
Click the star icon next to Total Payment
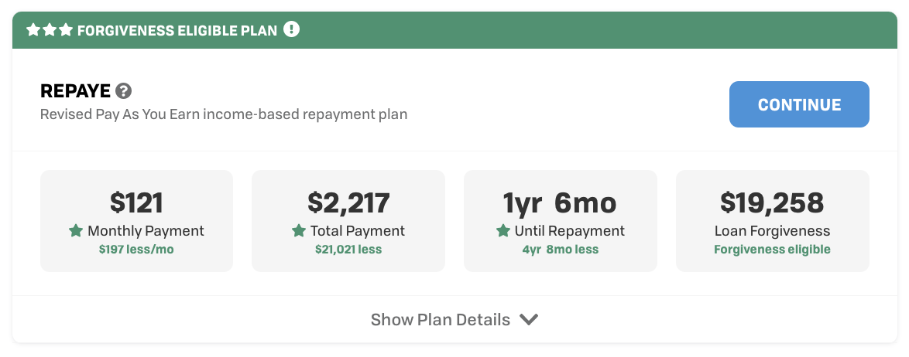click(x=298, y=231)
